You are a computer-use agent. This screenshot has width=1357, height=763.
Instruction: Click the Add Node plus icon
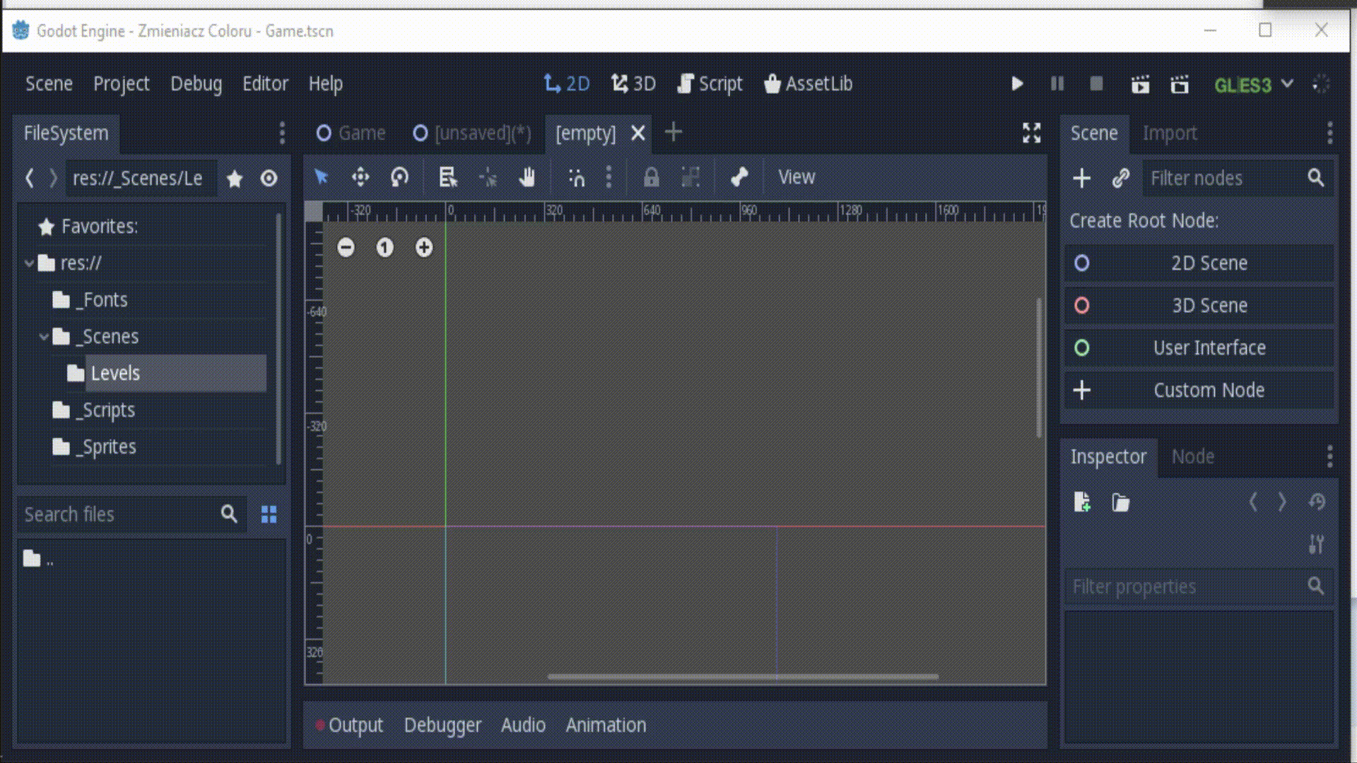coord(1081,178)
